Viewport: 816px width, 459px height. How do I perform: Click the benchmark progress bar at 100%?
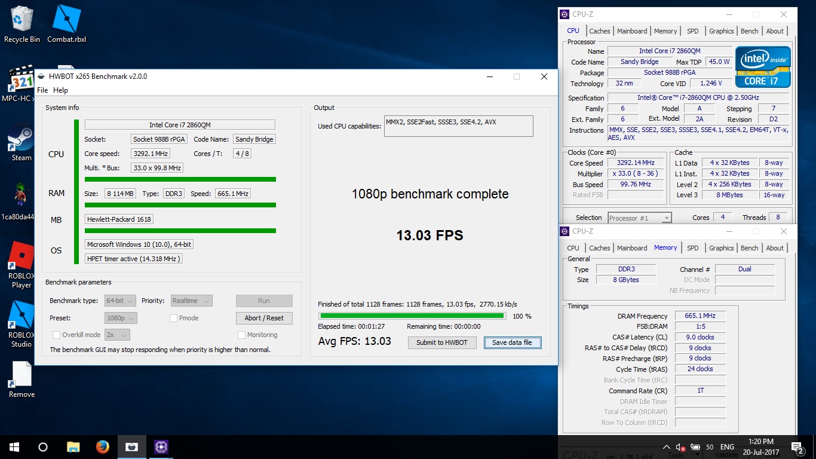pos(412,316)
